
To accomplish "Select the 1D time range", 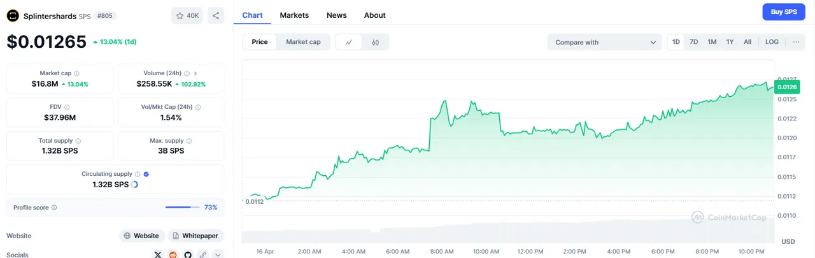I will click(676, 42).
